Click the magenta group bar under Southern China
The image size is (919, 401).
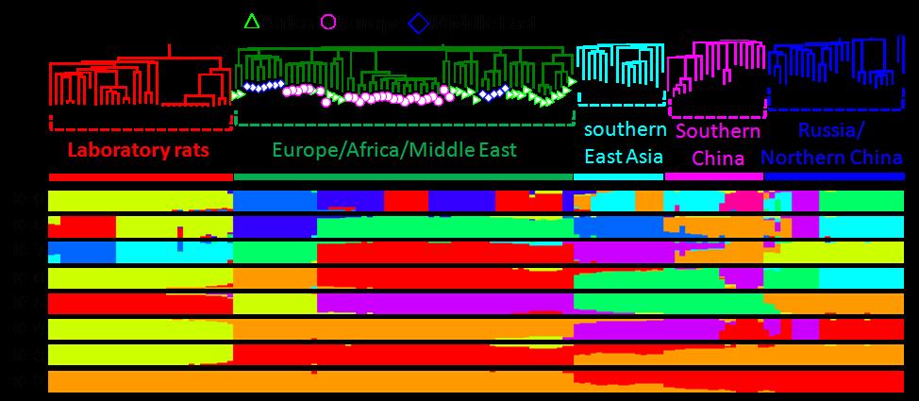714,176
